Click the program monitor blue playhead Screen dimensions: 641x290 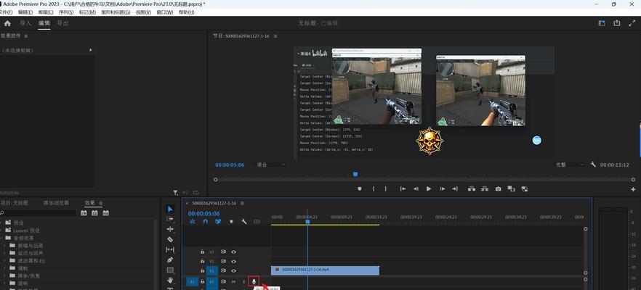355,174
